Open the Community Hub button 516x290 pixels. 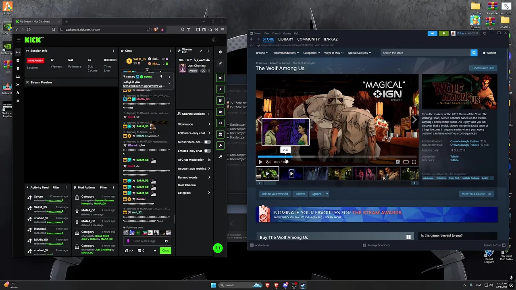click(x=483, y=68)
